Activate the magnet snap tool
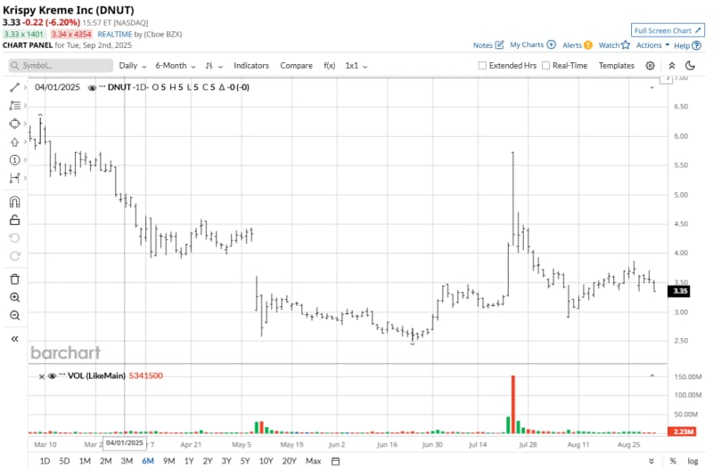Viewport: 713px width, 476px height. pos(14,202)
